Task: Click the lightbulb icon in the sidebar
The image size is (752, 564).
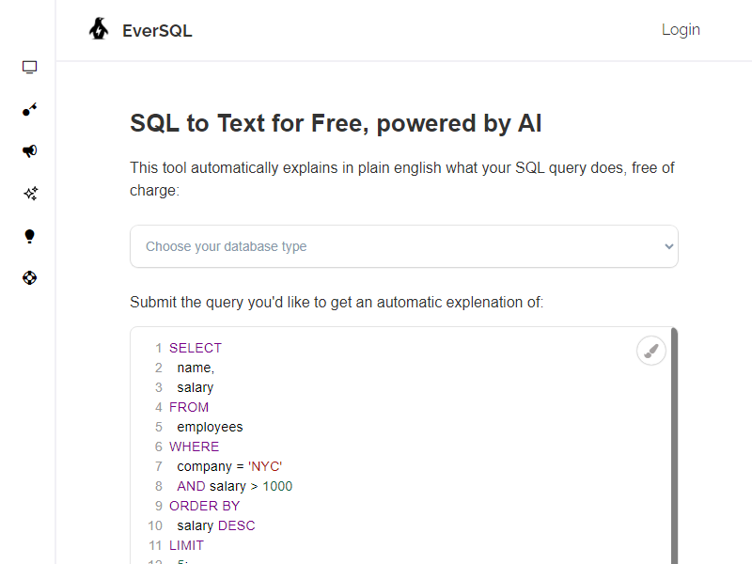Action: (29, 236)
